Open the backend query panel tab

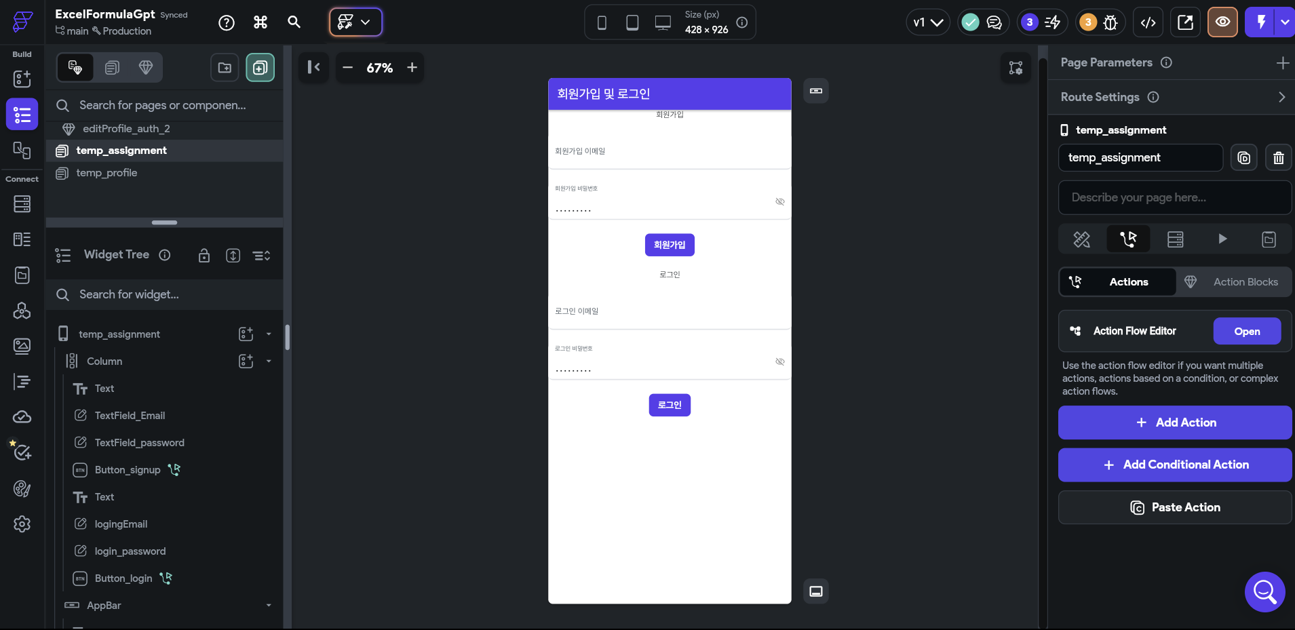(x=1176, y=239)
